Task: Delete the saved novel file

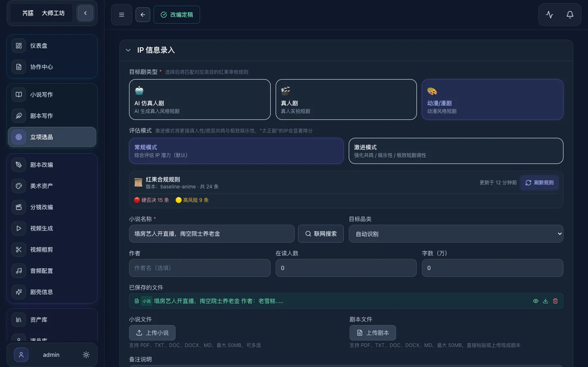Action: tap(555, 301)
